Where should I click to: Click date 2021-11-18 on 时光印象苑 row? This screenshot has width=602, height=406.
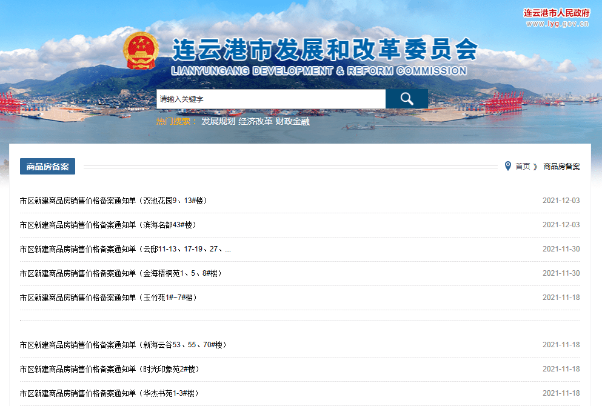[x=561, y=369]
